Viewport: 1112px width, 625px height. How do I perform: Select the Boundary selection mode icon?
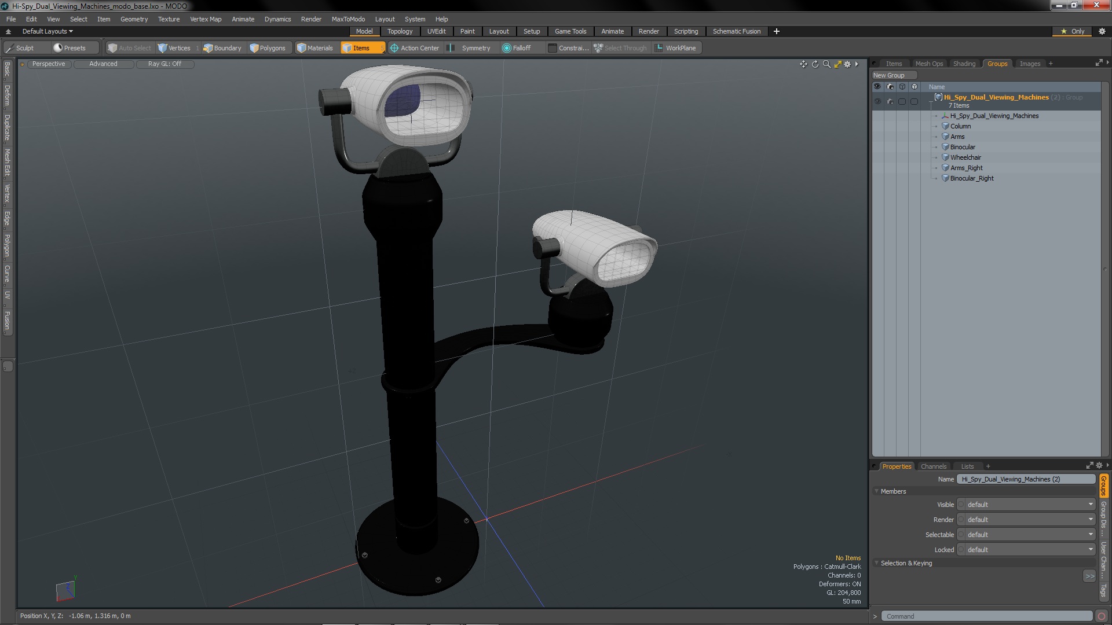[x=207, y=48]
